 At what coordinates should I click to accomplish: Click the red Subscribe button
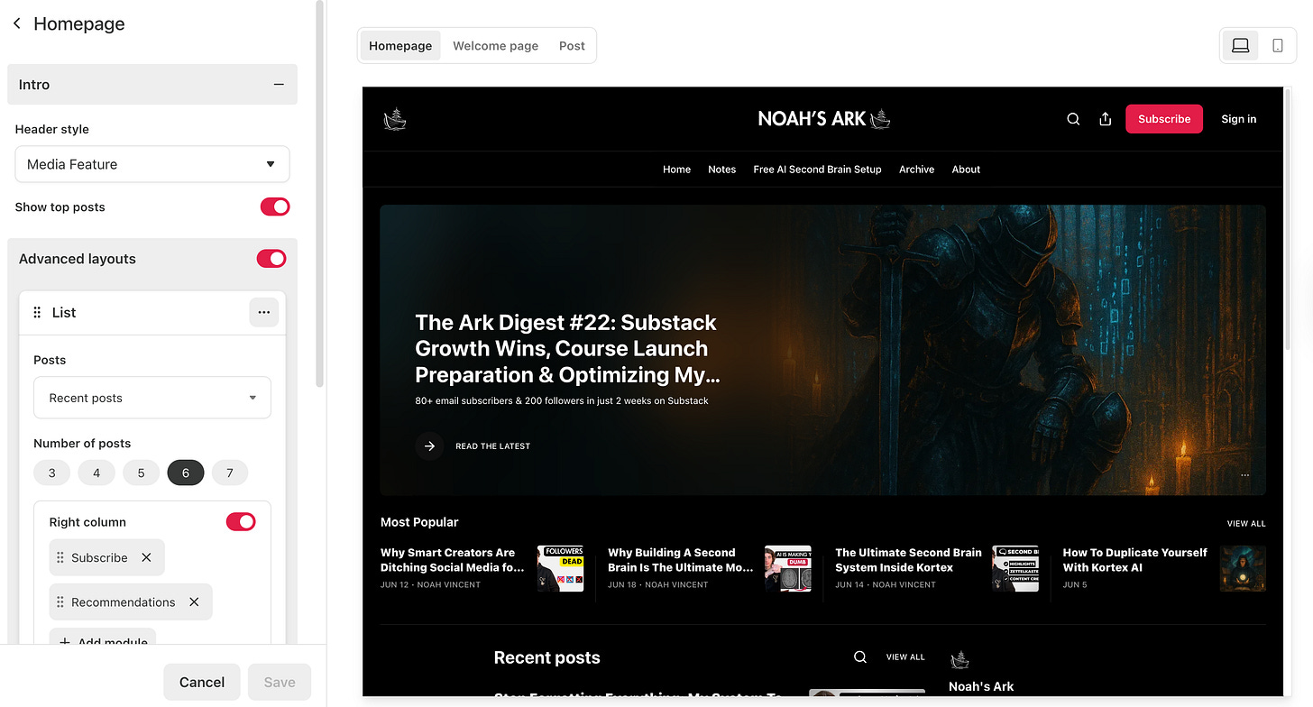[x=1164, y=119]
